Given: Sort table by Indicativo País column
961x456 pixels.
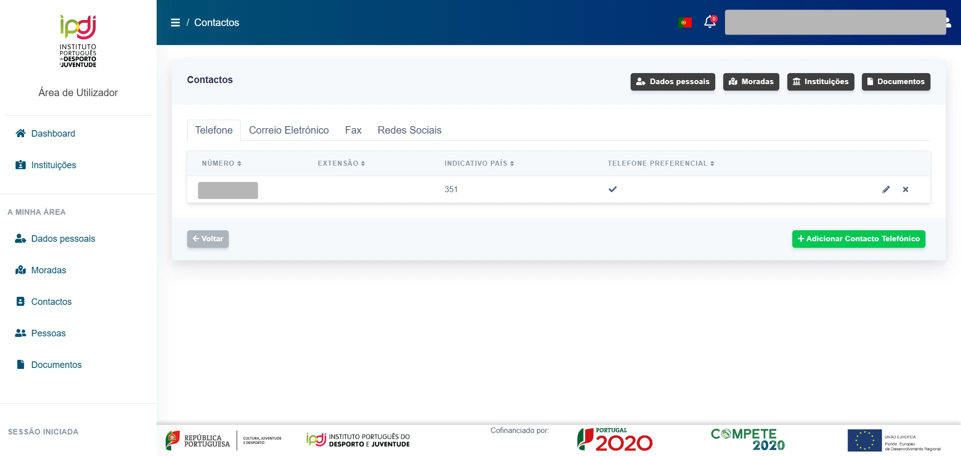Looking at the screenshot, I should coord(479,163).
